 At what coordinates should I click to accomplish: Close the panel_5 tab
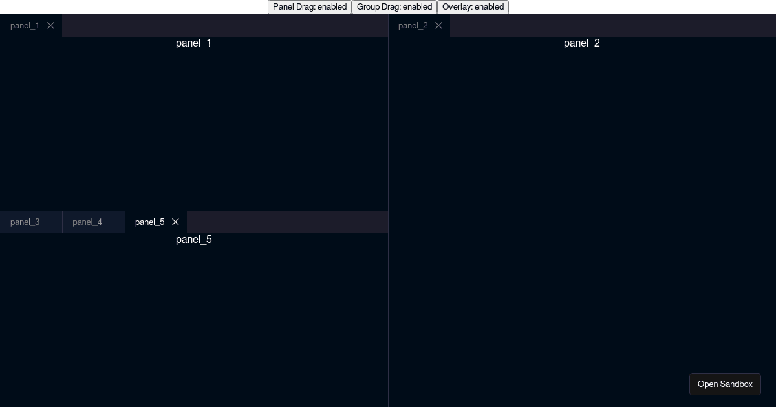(x=175, y=222)
